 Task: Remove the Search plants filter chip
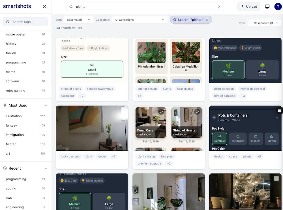click(207, 20)
